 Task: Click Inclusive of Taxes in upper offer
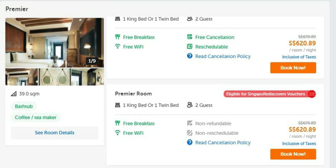299,57
